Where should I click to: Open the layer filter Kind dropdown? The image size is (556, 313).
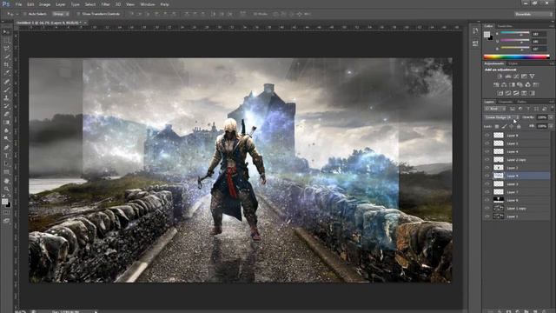pos(494,109)
